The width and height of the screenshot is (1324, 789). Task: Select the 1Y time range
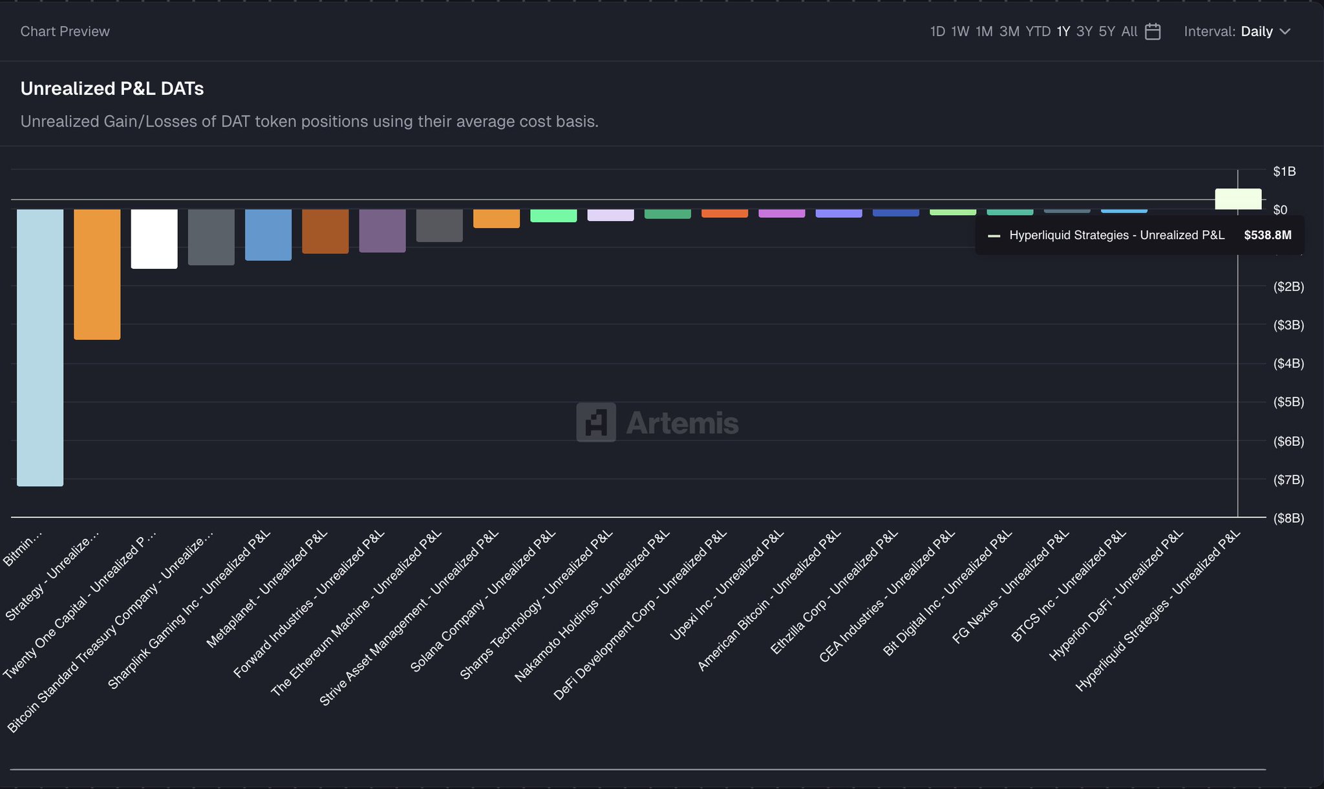(x=1063, y=32)
